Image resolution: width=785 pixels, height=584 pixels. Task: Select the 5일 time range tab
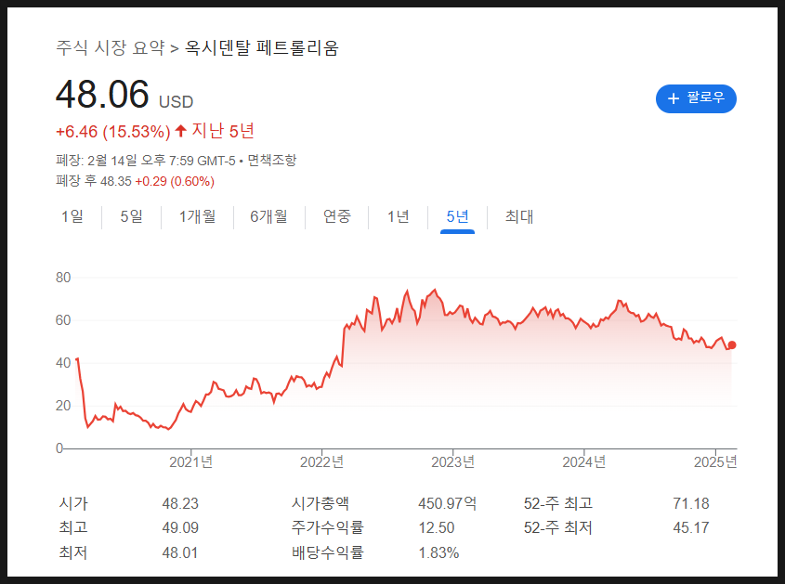[x=131, y=216]
